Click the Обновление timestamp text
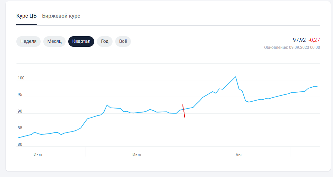This screenshot has width=333, height=177. point(292,47)
